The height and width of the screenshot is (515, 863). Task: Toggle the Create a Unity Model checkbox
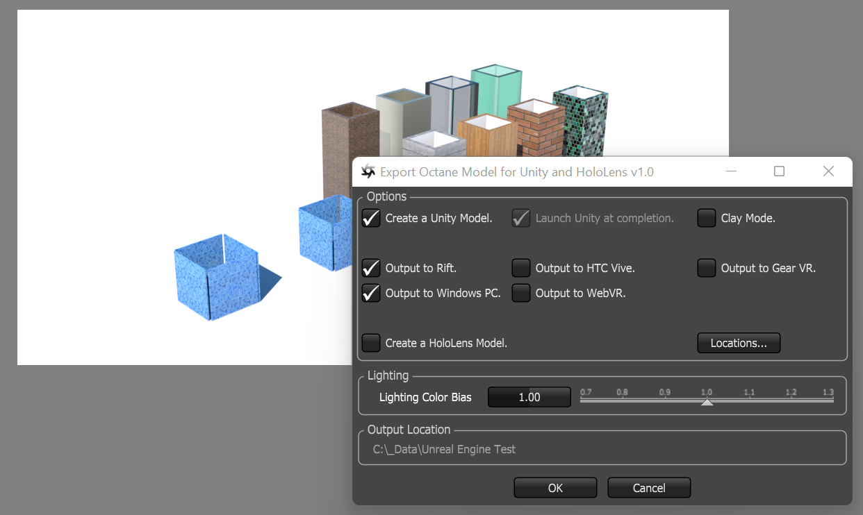372,218
